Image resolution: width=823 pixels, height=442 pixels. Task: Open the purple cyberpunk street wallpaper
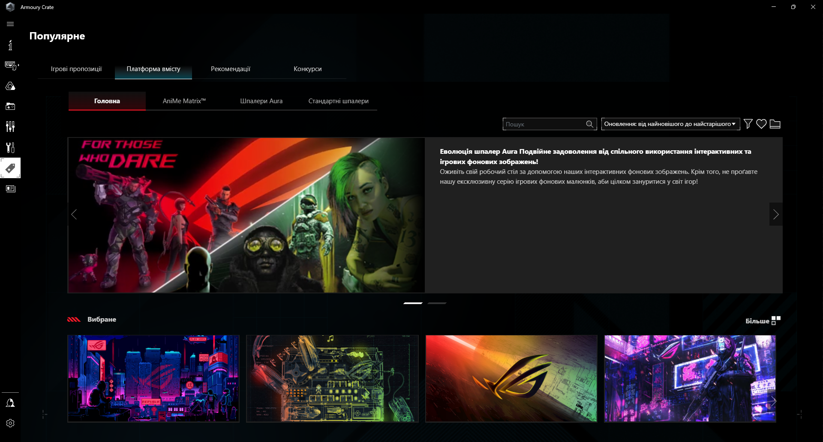(x=690, y=379)
